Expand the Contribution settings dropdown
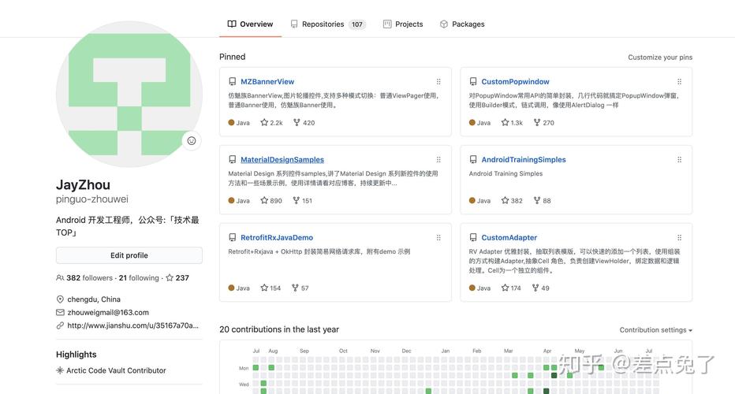Viewport: 735px width, 394px height. click(x=656, y=330)
